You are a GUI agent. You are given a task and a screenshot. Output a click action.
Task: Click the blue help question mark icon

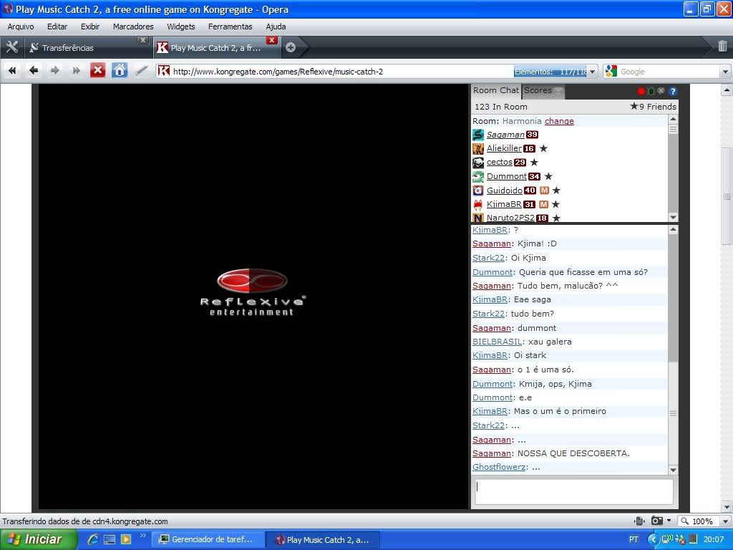(x=673, y=91)
